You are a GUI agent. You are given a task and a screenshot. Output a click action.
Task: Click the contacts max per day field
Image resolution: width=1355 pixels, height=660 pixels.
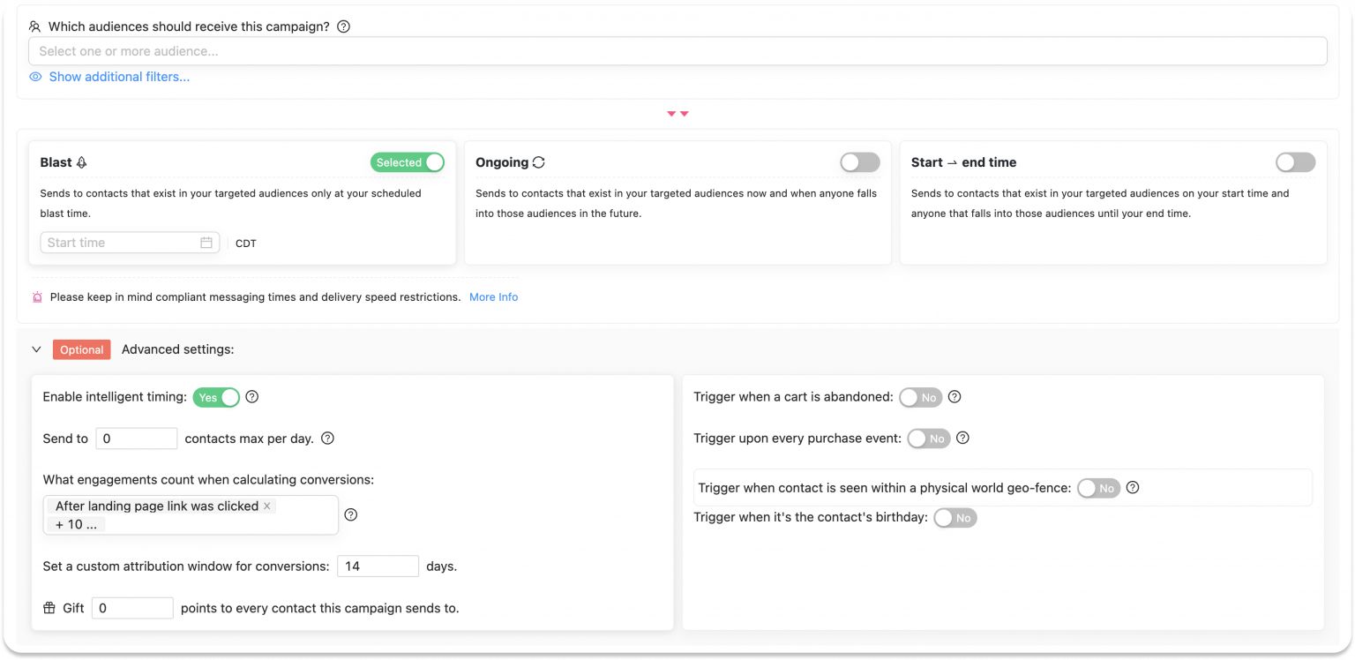pos(137,439)
